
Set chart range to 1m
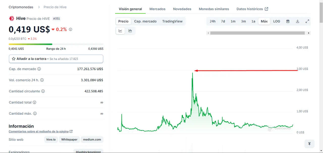click(233, 21)
